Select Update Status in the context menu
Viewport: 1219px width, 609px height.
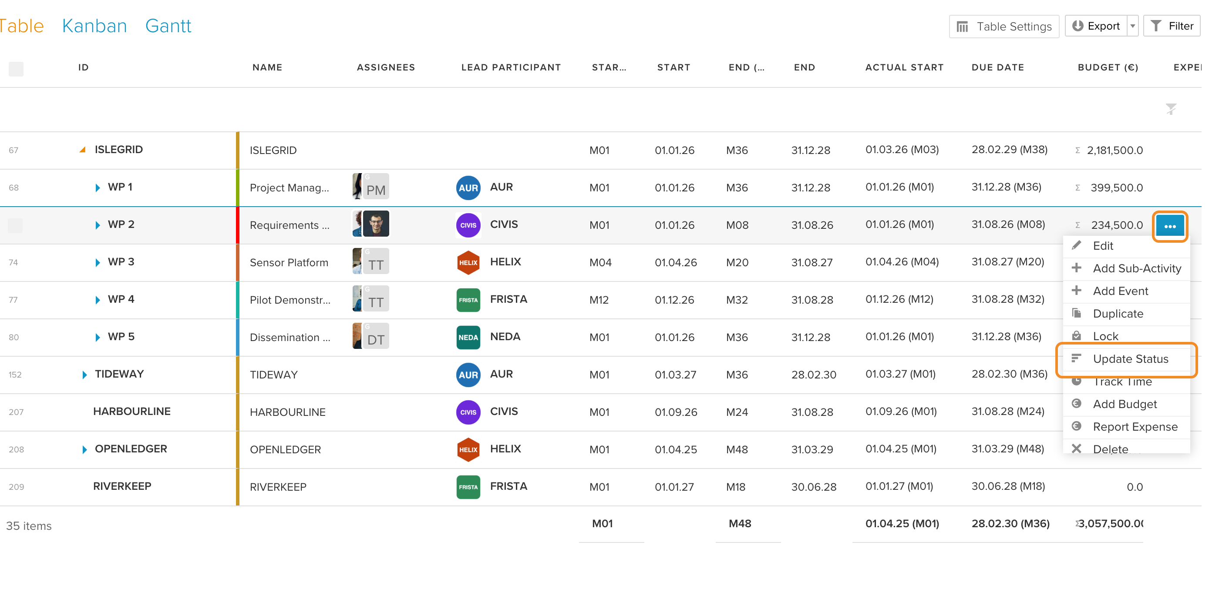tap(1126, 359)
